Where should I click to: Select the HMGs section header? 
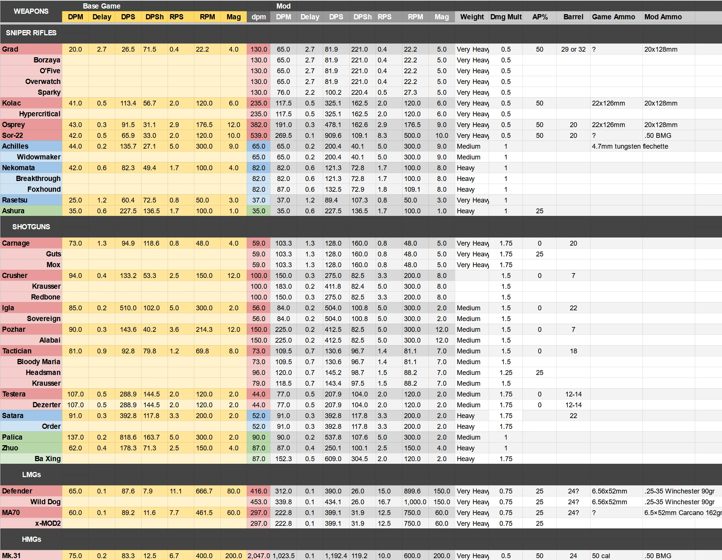pos(31,539)
